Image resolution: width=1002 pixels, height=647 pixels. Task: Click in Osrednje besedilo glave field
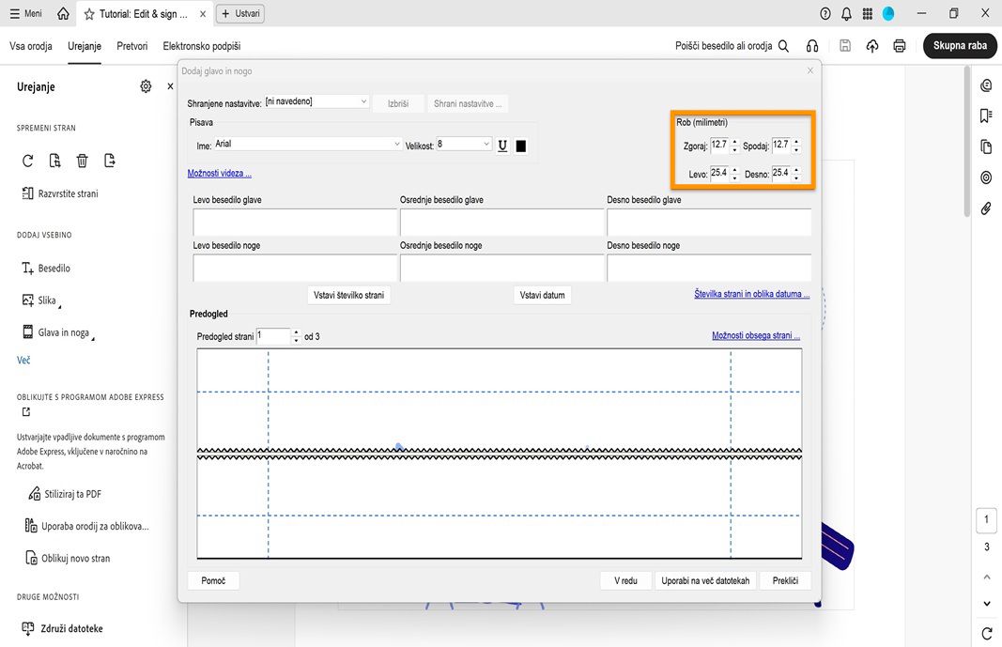(x=502, y=223)
